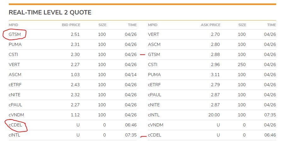The height and width of the screenshot is (150, 291).
Task: Select cCDEL in the ask column
Action: [x=154, y=135]
